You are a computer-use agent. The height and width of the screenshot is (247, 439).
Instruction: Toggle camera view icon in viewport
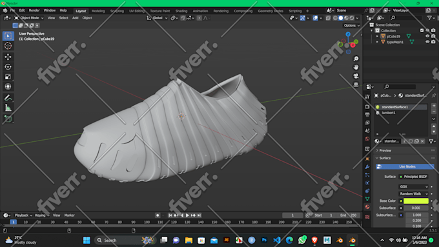356,76
